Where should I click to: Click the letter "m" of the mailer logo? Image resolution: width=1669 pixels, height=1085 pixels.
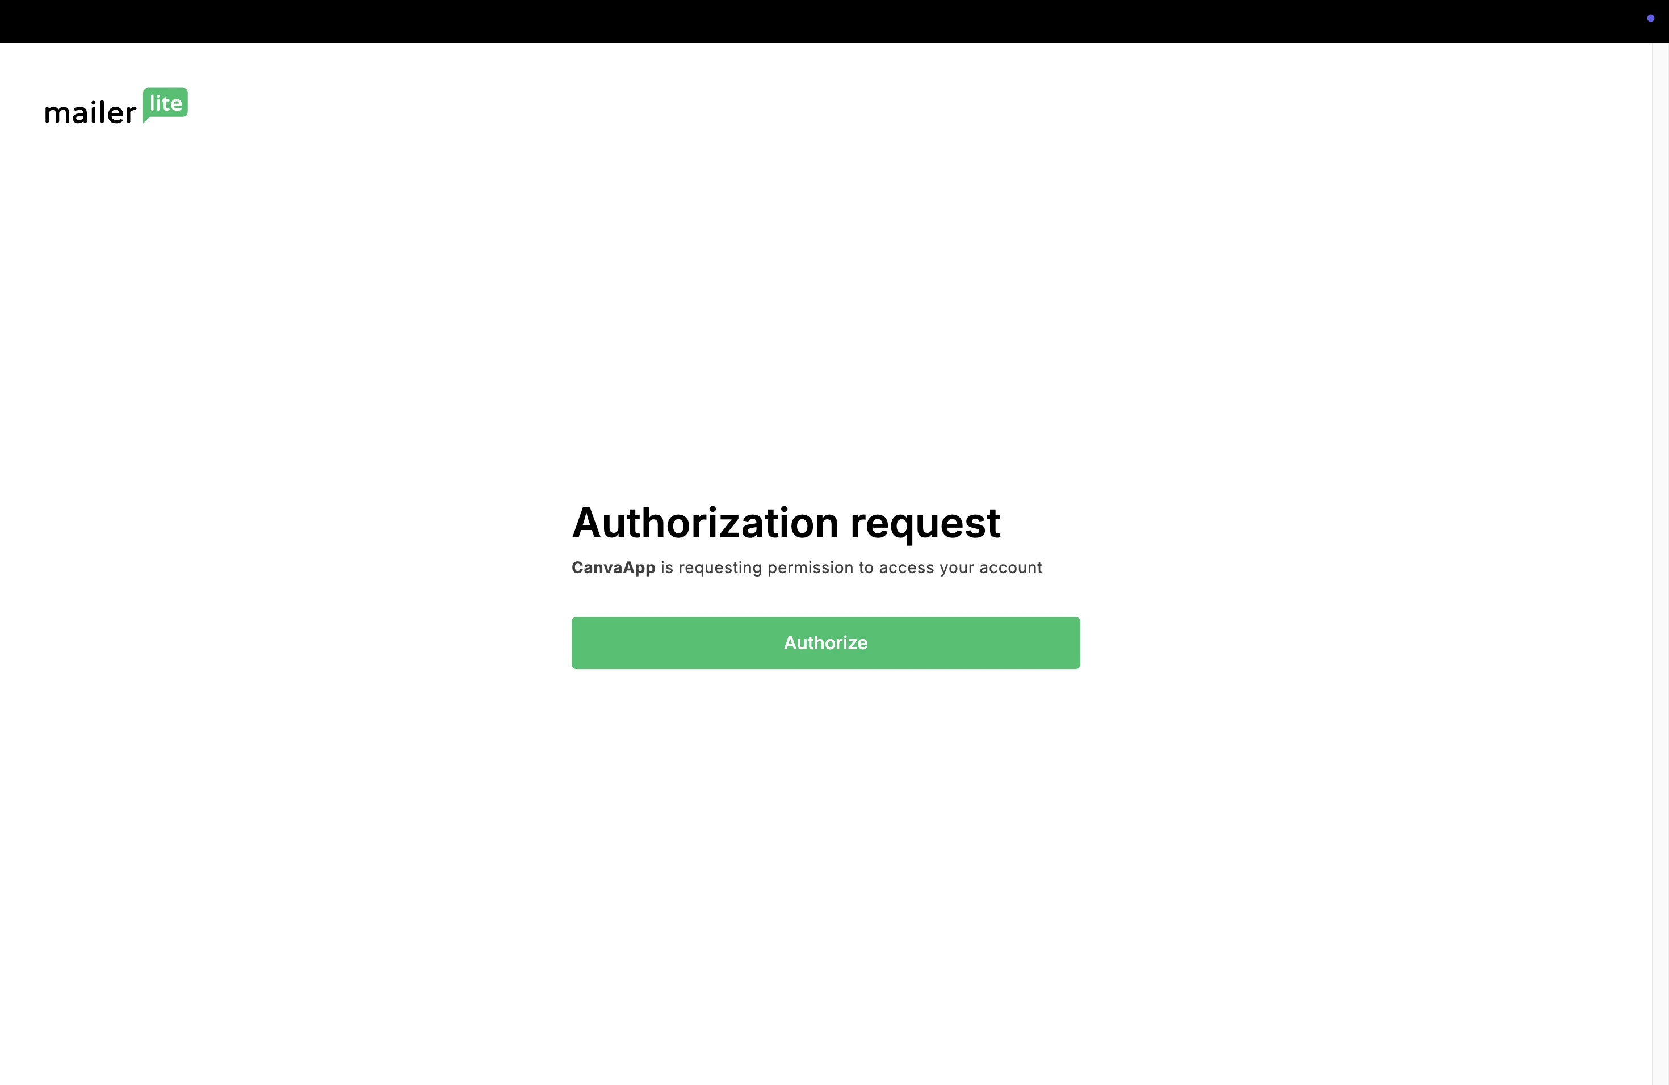(x=56, y=114)
